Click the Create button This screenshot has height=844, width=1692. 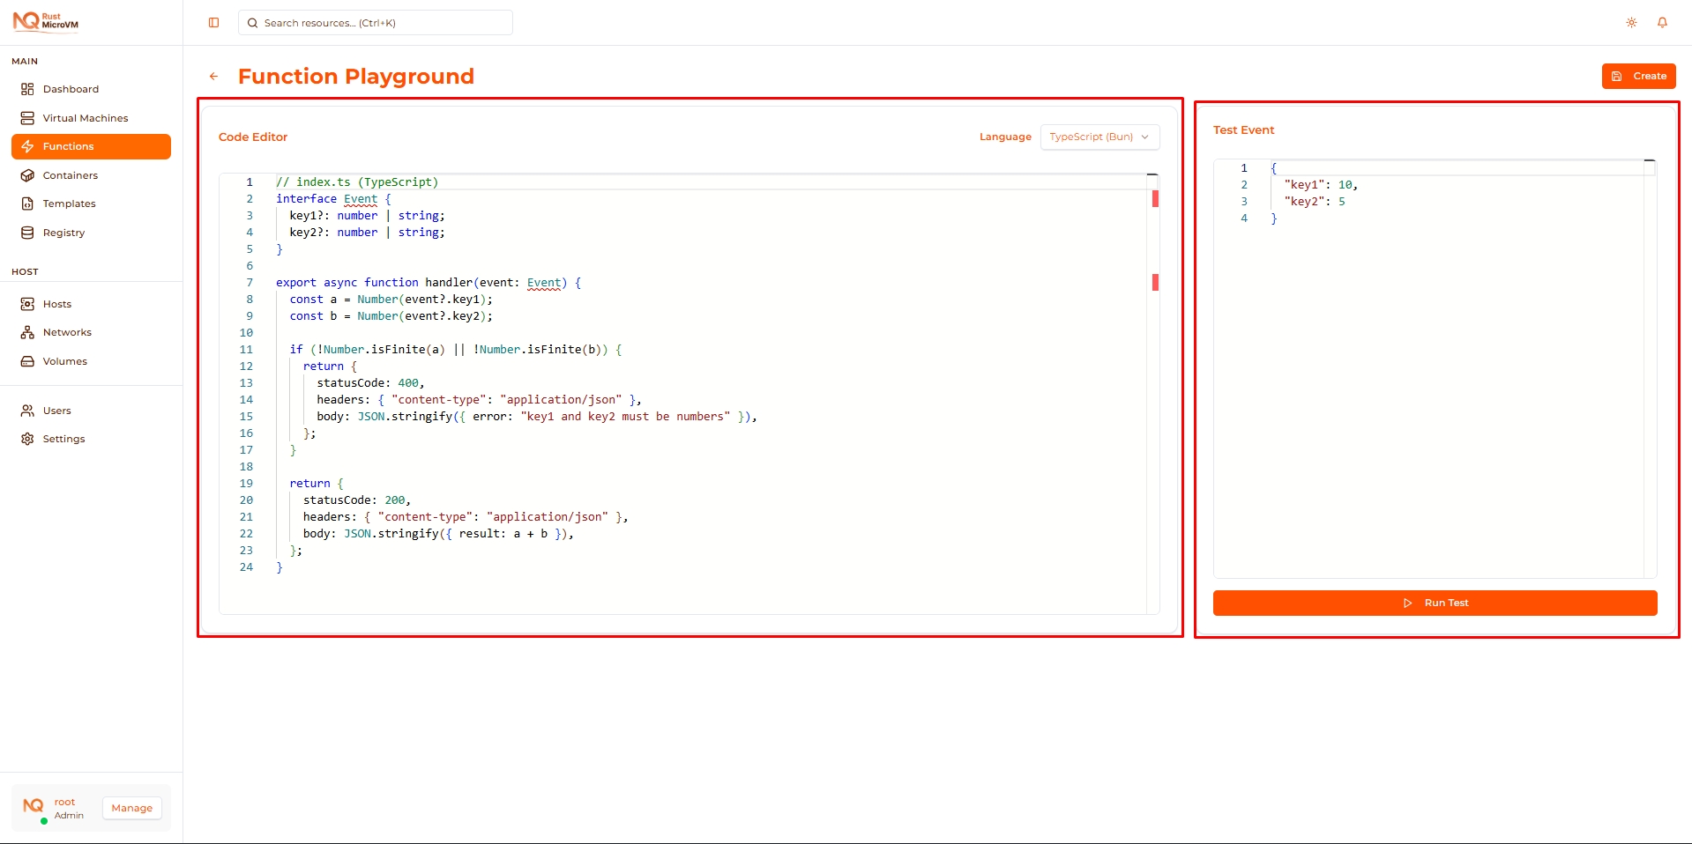pos(1638,77)
